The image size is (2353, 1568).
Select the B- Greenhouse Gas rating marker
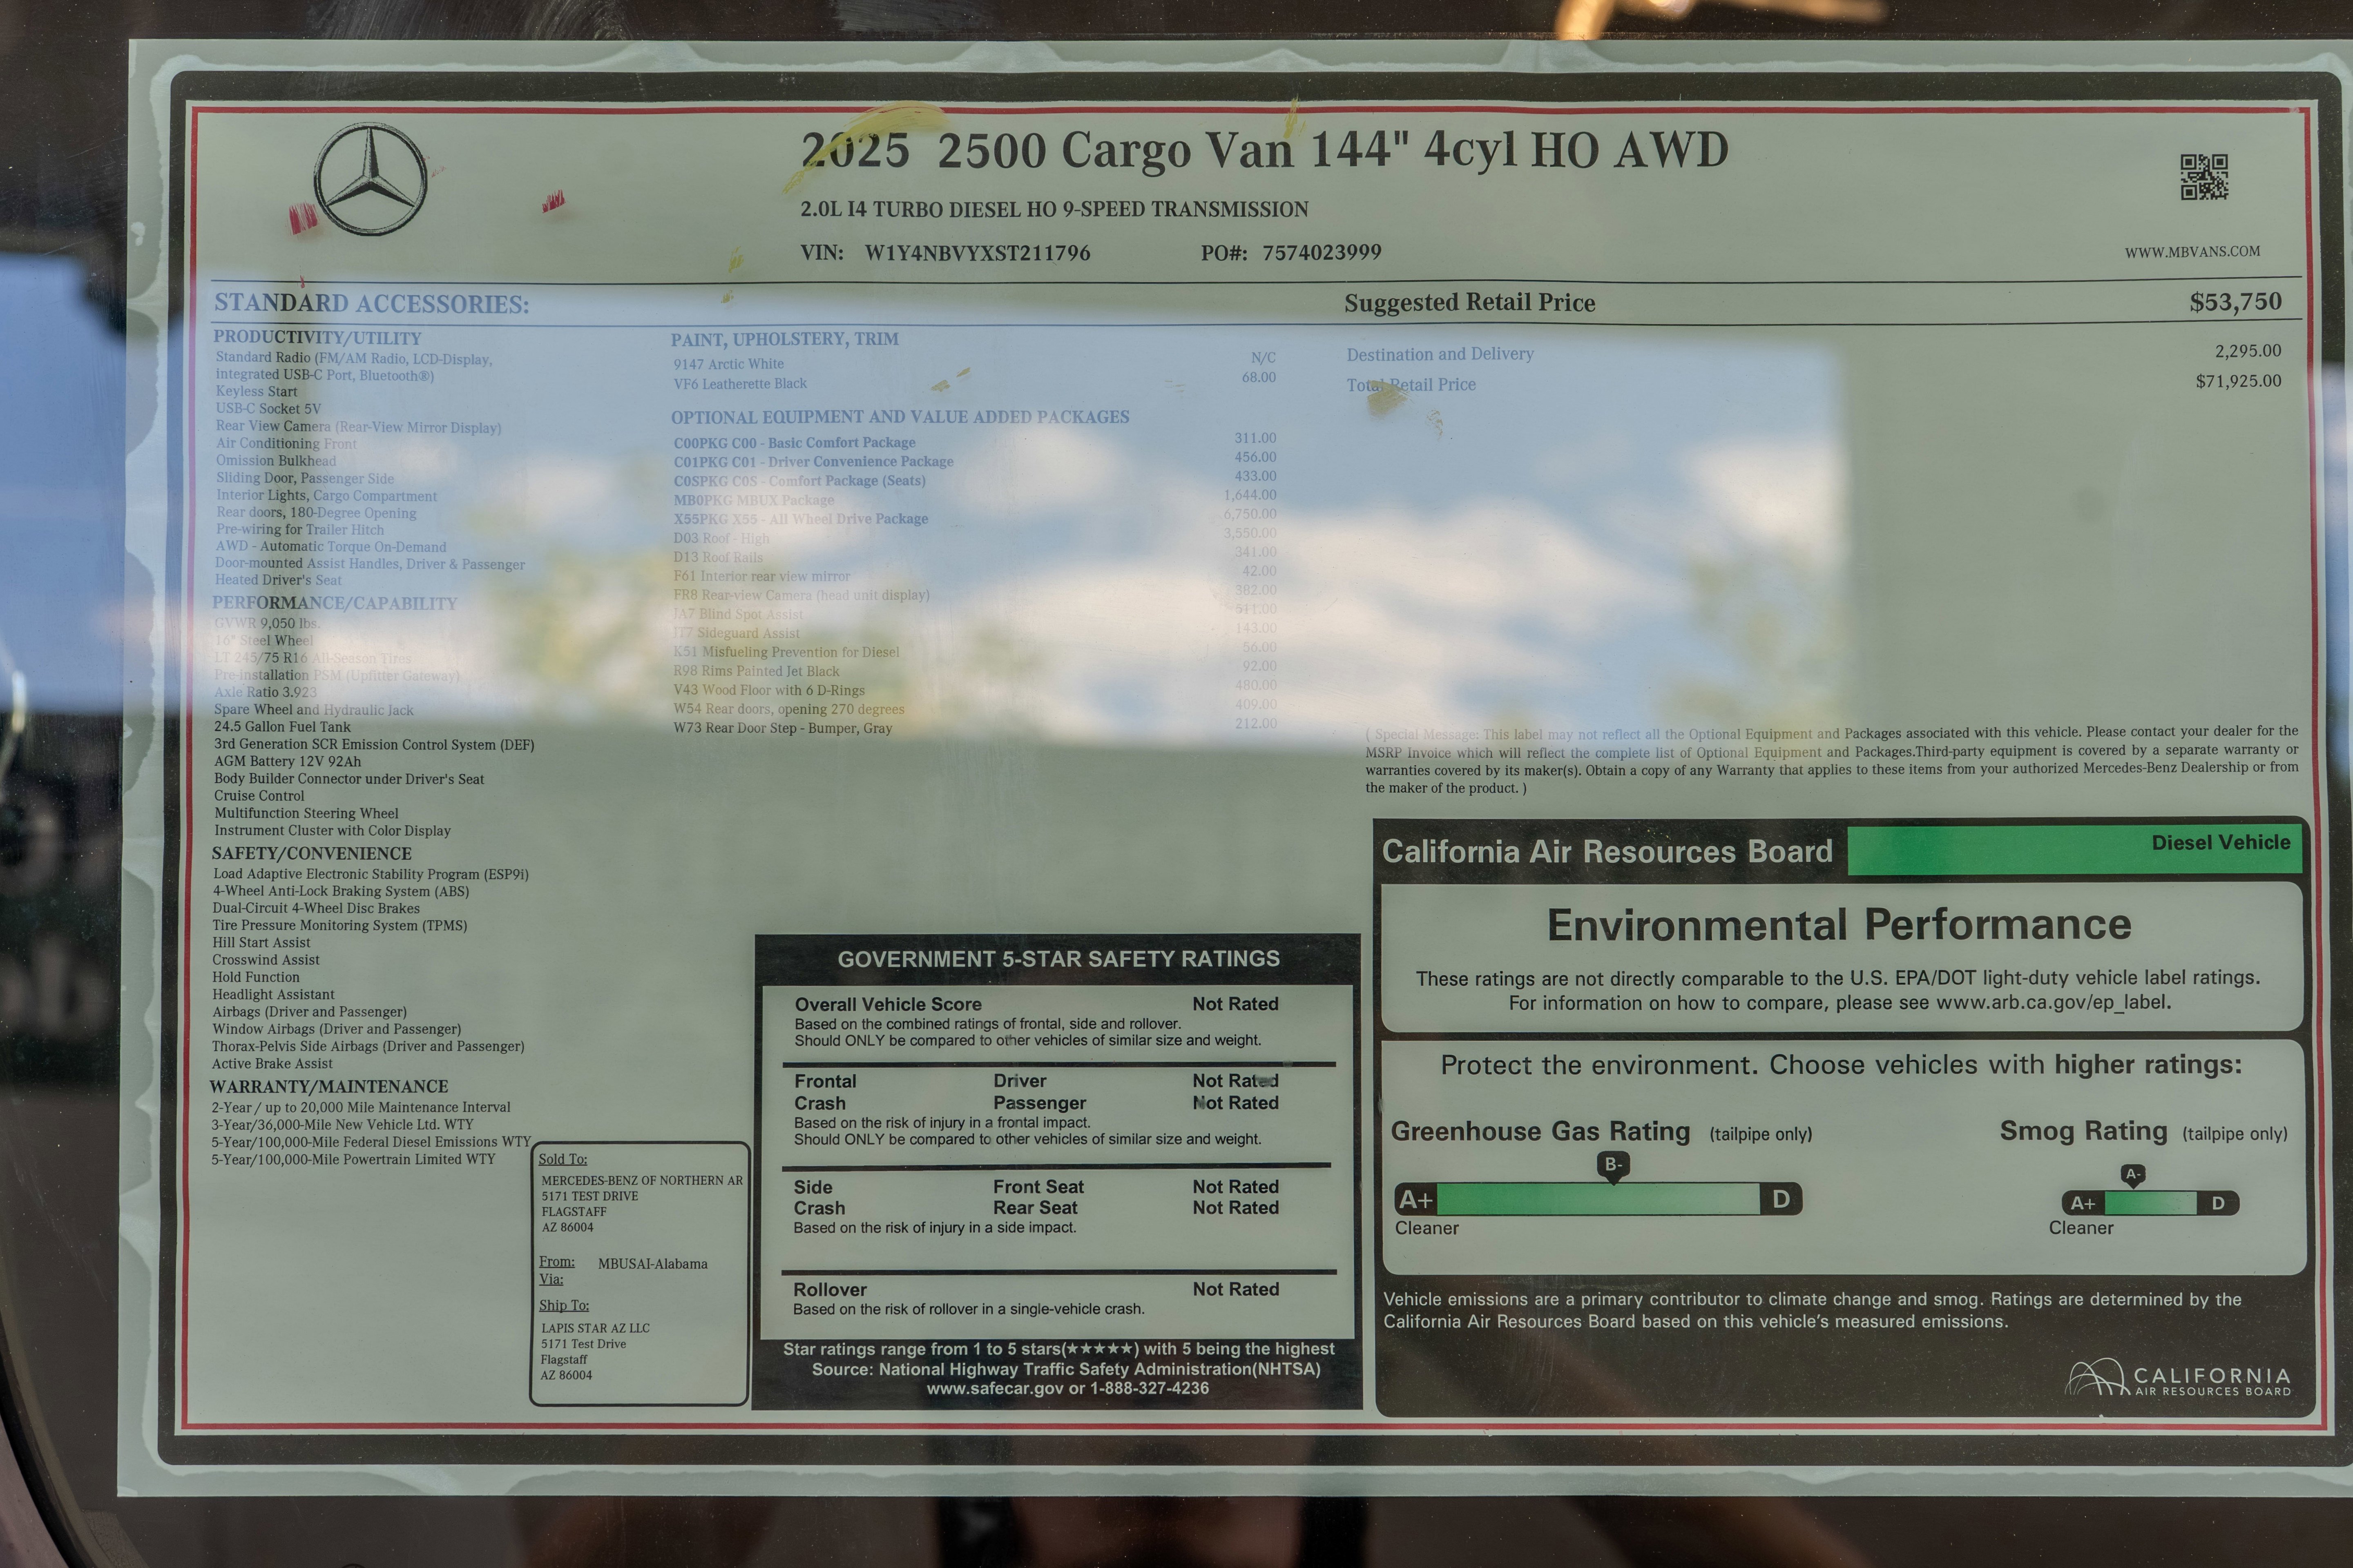point(1613,1166)
